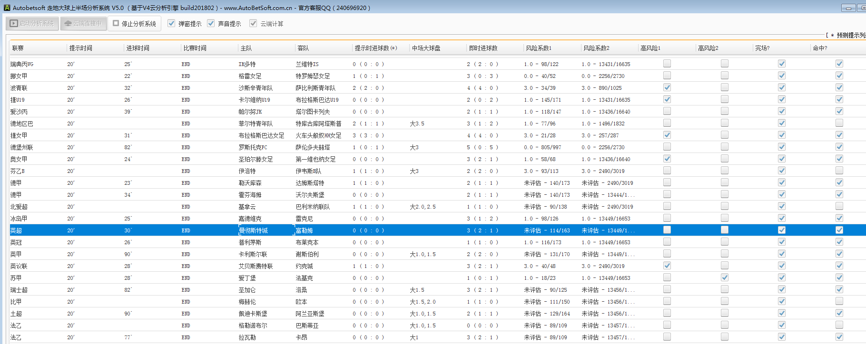Click the play icon on 启动分析系统

tap(14, 23)
